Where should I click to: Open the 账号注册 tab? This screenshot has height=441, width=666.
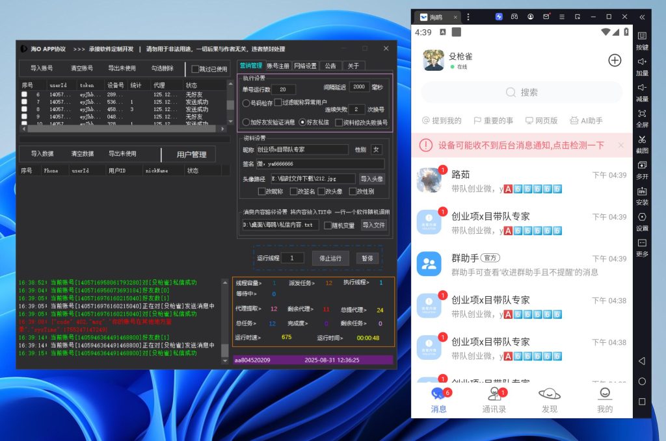[x=278, y=66]
